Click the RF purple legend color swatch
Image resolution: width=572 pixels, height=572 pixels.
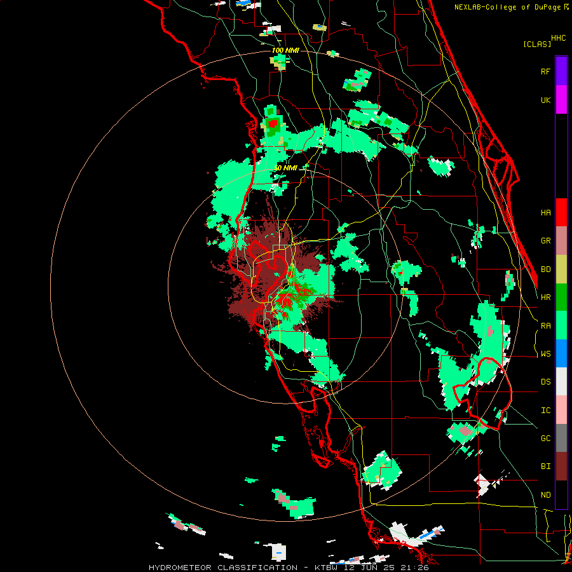(x=561, y=71)
